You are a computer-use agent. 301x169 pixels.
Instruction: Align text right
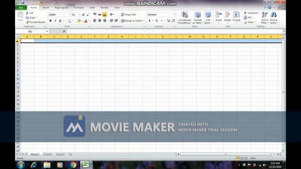click(x=104, y=21)
